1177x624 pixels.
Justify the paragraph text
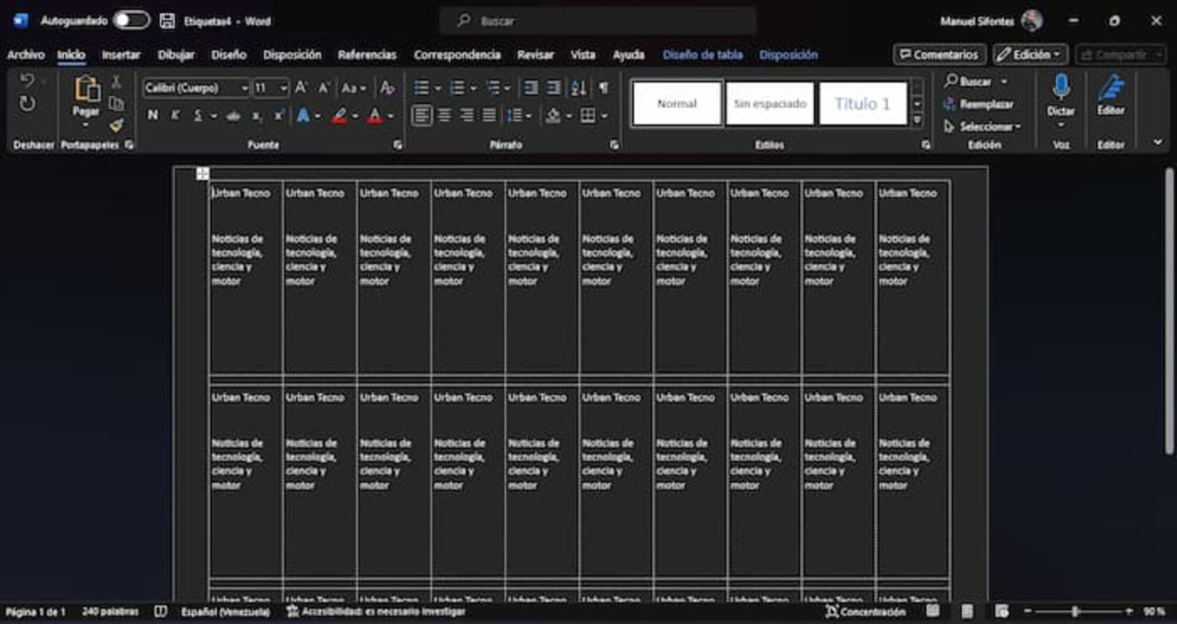[489, 116]
